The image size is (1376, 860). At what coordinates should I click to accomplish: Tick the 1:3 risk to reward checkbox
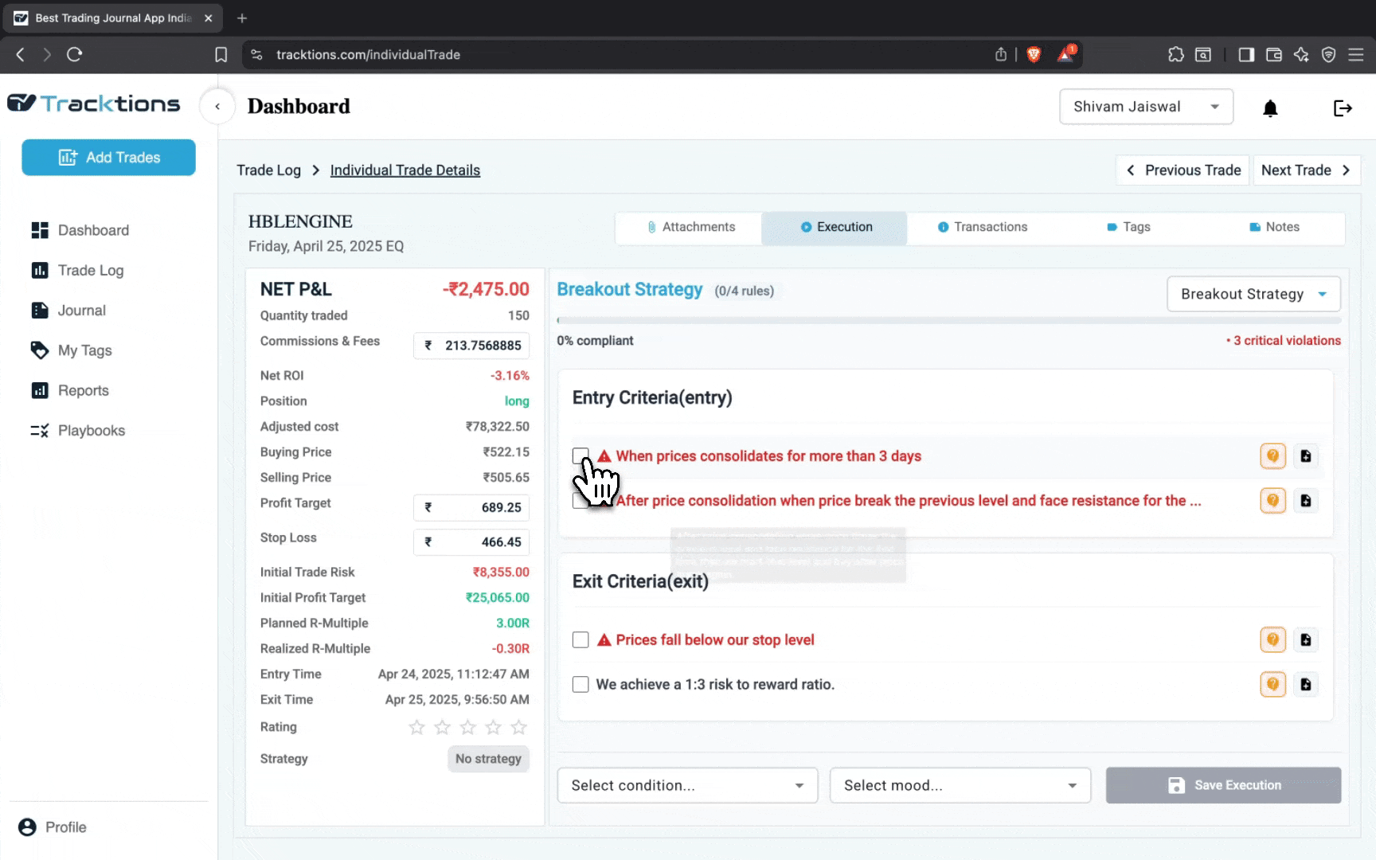[x=580, y=685]
